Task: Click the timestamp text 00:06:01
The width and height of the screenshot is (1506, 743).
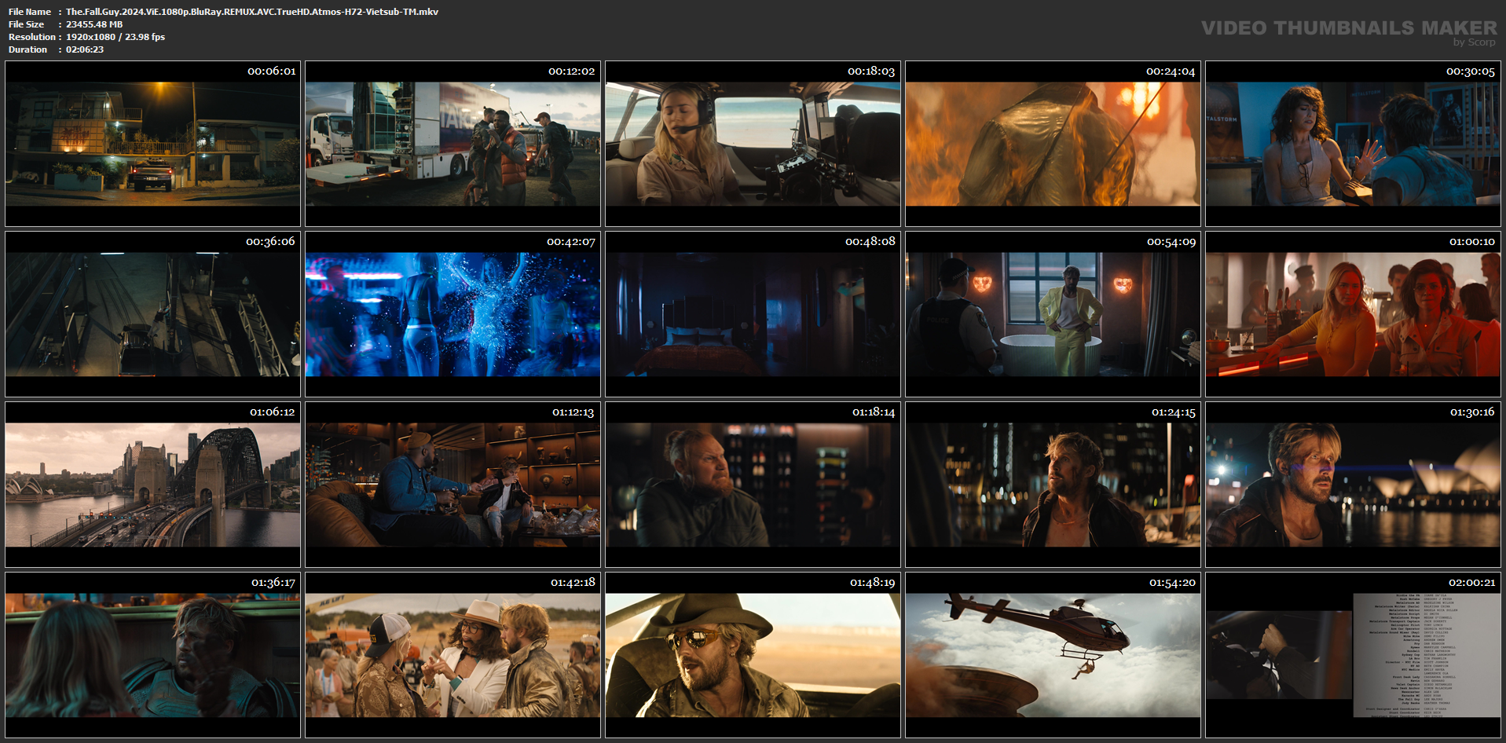Action: (272, 71)
